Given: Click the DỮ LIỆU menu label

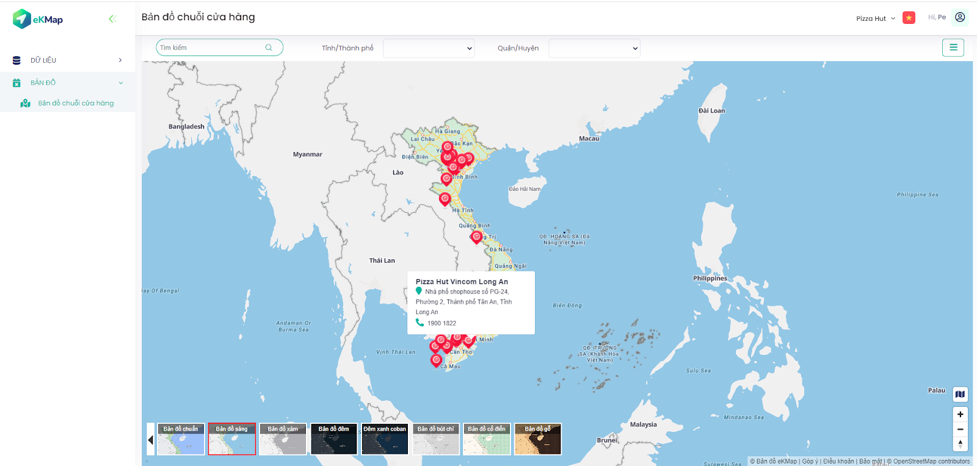Looking at the screenshot, I should click(x=43, y=60).
